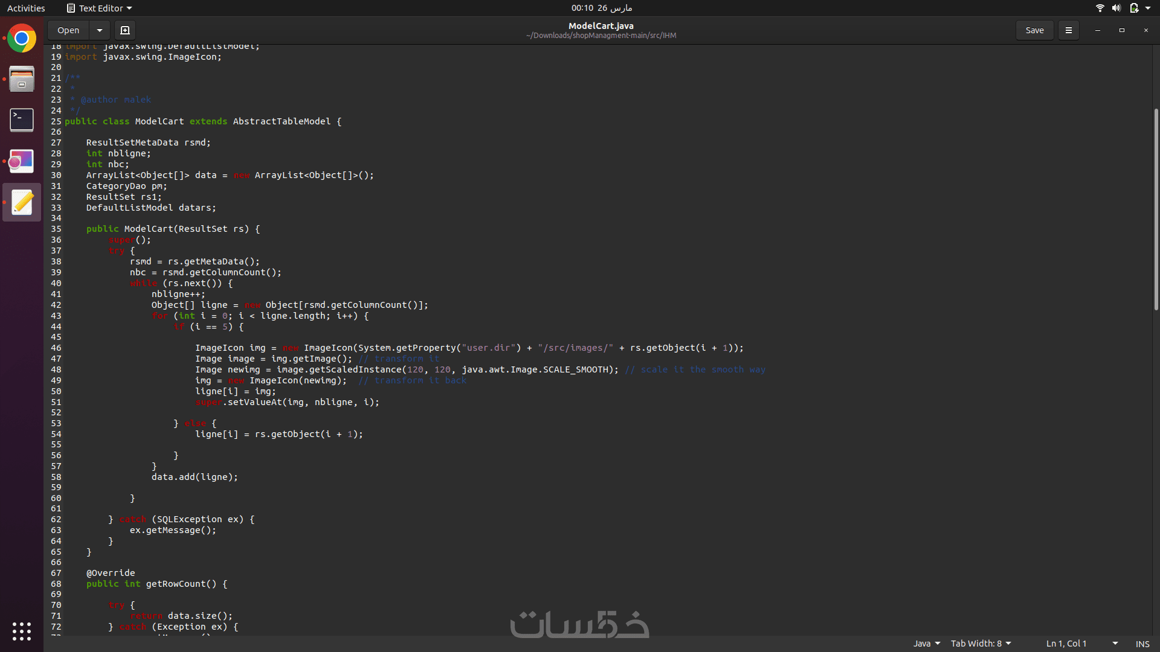1160x652 pixels.
Task: Click the vertical scrollbar of the editor
Action: (1156, 209)
